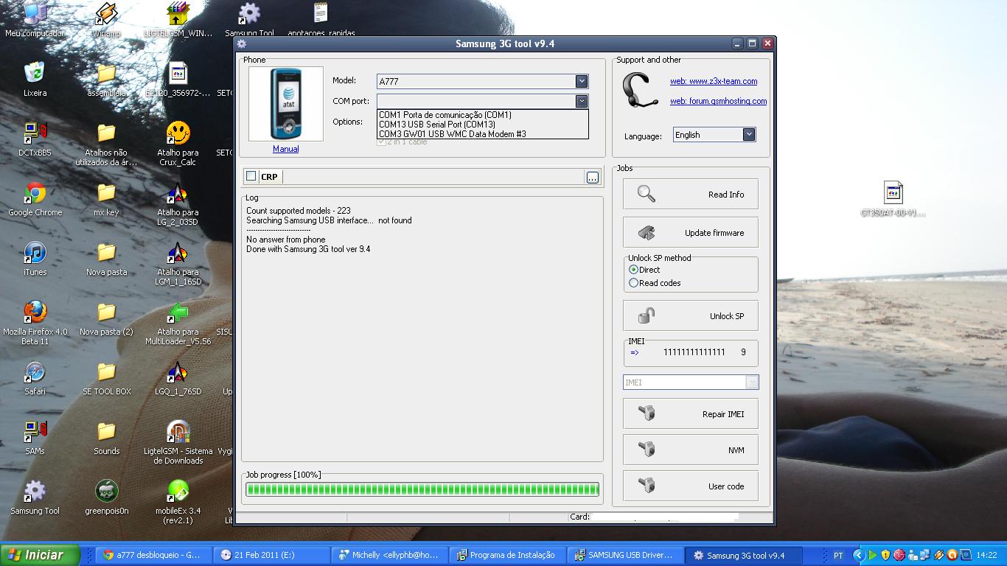
Task: Click the Update firmware button
Action: pos(690,233)
